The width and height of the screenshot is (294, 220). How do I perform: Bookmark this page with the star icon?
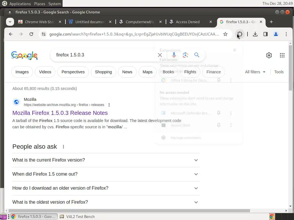tap(225, 34)
